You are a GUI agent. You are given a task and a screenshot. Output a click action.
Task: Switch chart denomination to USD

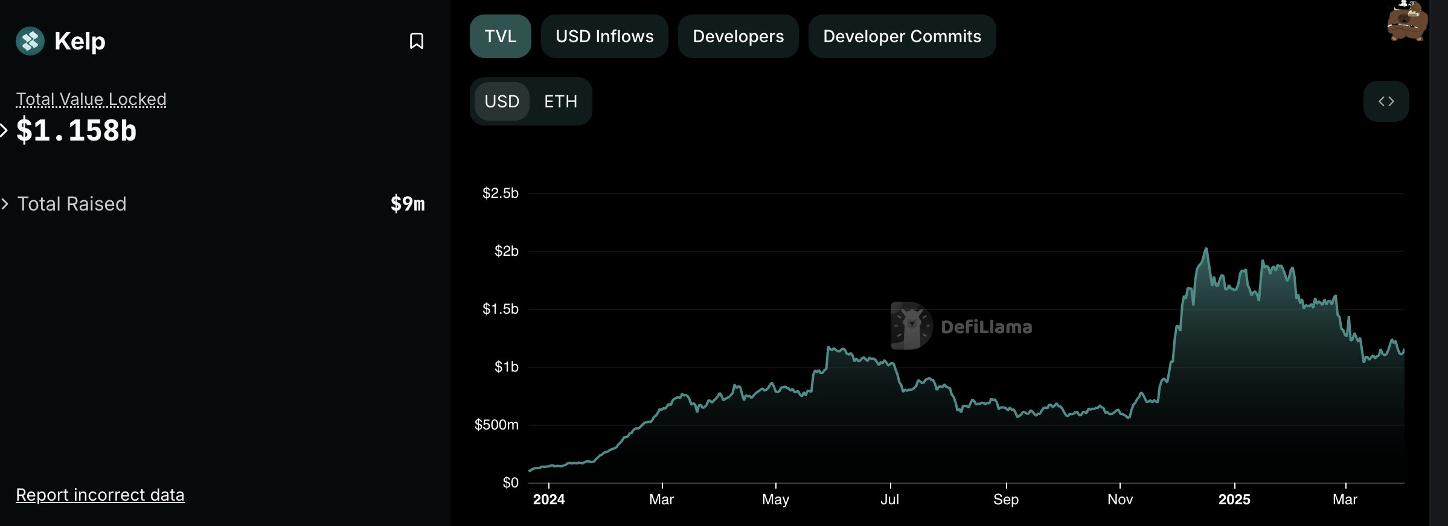(502, 101)
